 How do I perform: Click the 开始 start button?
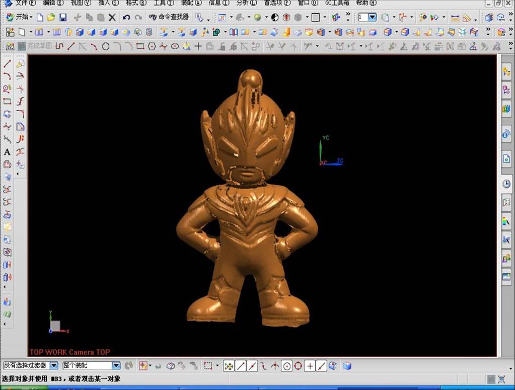click(x=18, y=17)
